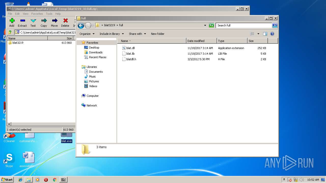
Task: Sort by Date modified column header
Action: pos(201,41)
